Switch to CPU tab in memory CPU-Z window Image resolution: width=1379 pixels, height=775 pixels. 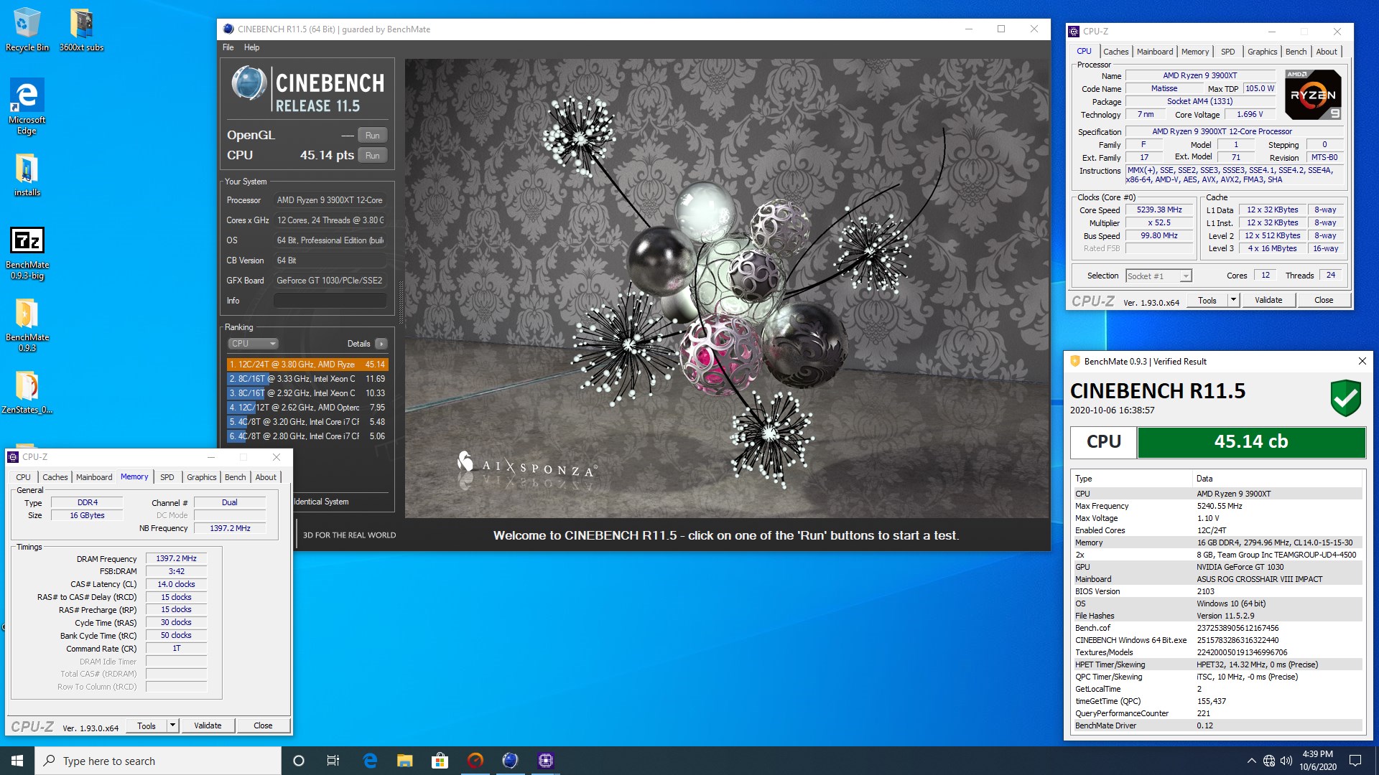coord(23,477)
